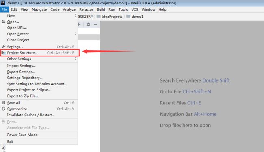
Task: Open the Analyze menu
Action: [69, 10]
